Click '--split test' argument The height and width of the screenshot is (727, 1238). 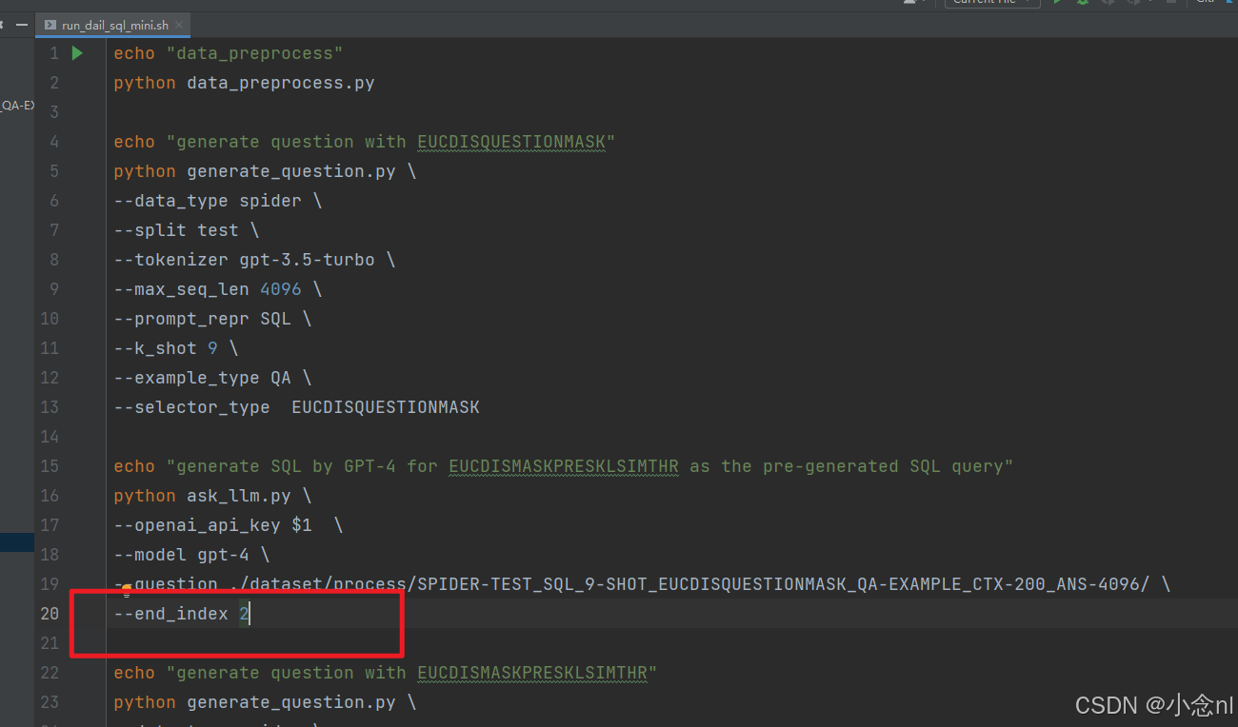[x=176, y=230]
